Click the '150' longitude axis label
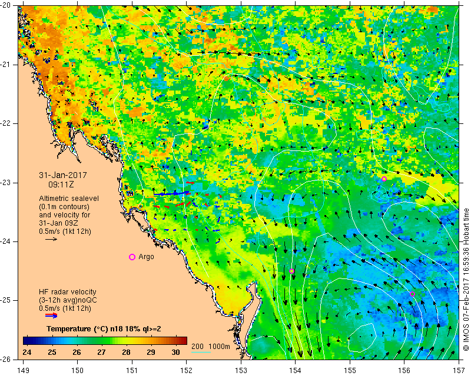This screenshot has width=471, height=376. [x=78, y=370]
